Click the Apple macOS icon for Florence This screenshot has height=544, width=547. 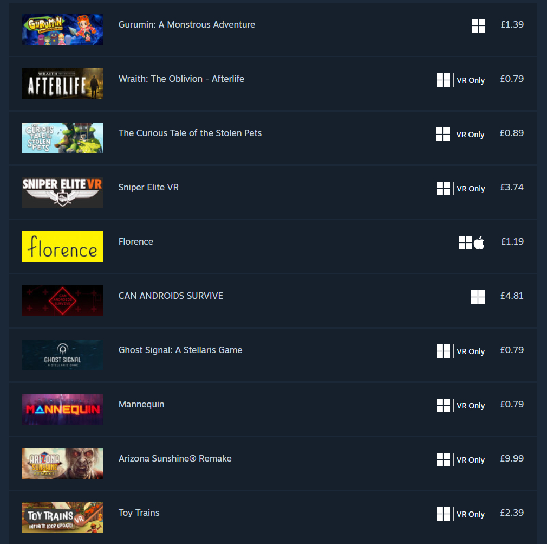[479, 243]
